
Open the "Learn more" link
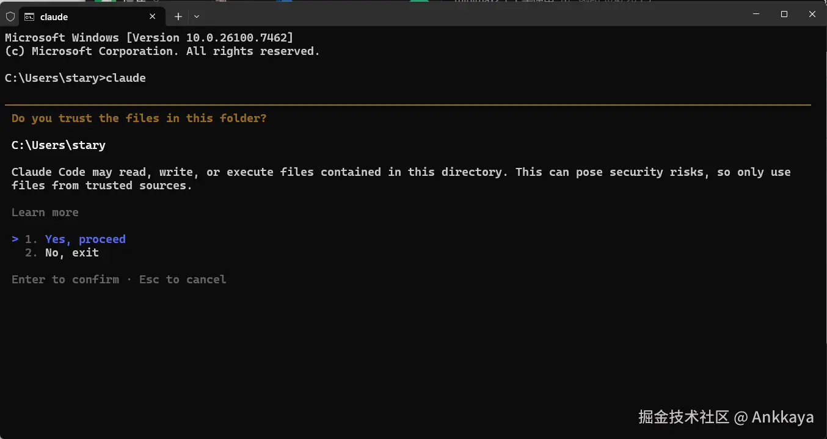click(45, 212)
